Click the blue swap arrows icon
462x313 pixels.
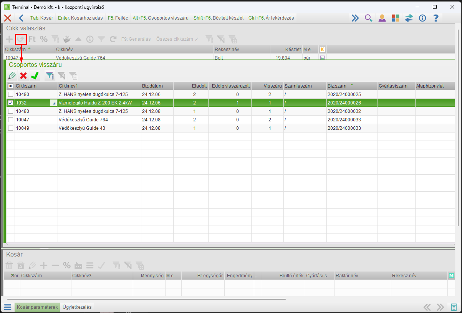pos(409,18)
